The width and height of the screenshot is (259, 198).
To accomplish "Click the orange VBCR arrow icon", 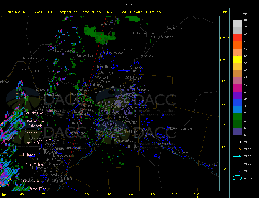I will (237, 149).
